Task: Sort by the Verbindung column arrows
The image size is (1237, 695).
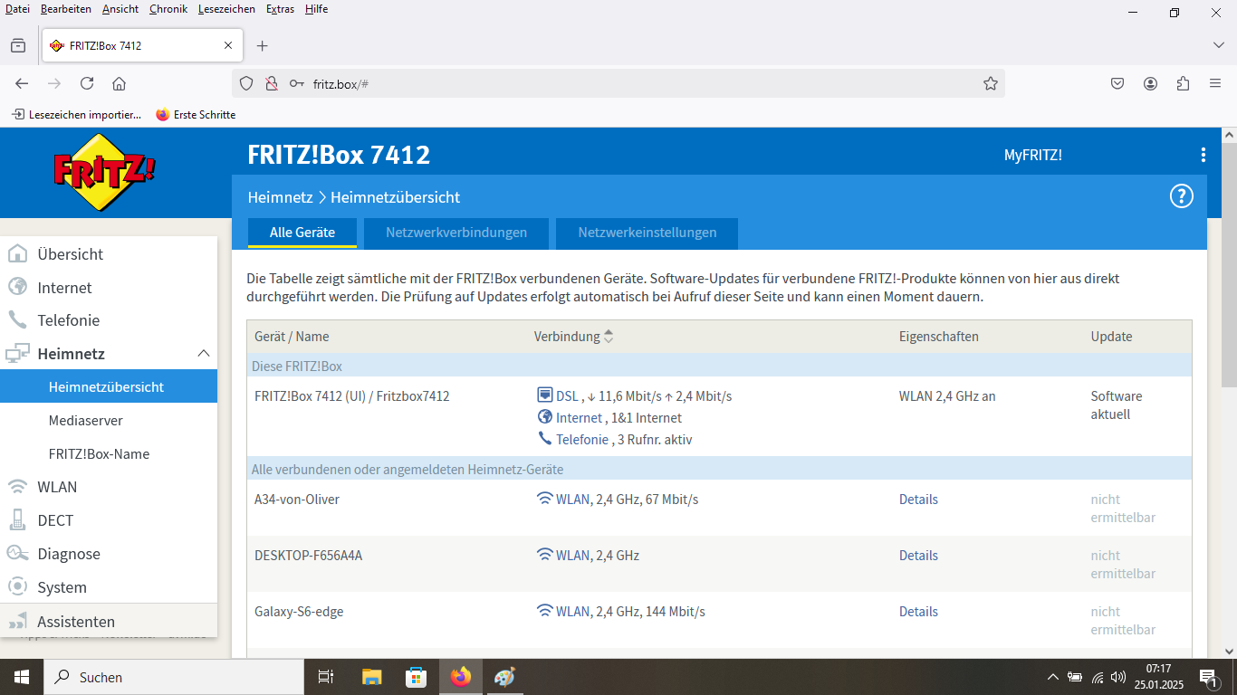Action: [x=609, y=337]
